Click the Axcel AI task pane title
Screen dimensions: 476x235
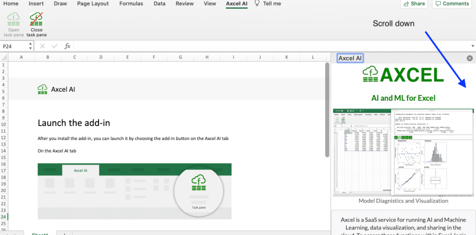point(350,58)
